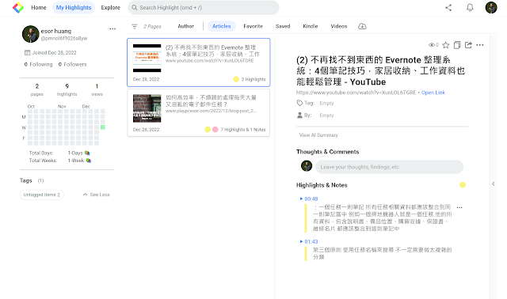Click the brick wall article thumbnail
Viewport: 507px width, 299px height.
147,108
